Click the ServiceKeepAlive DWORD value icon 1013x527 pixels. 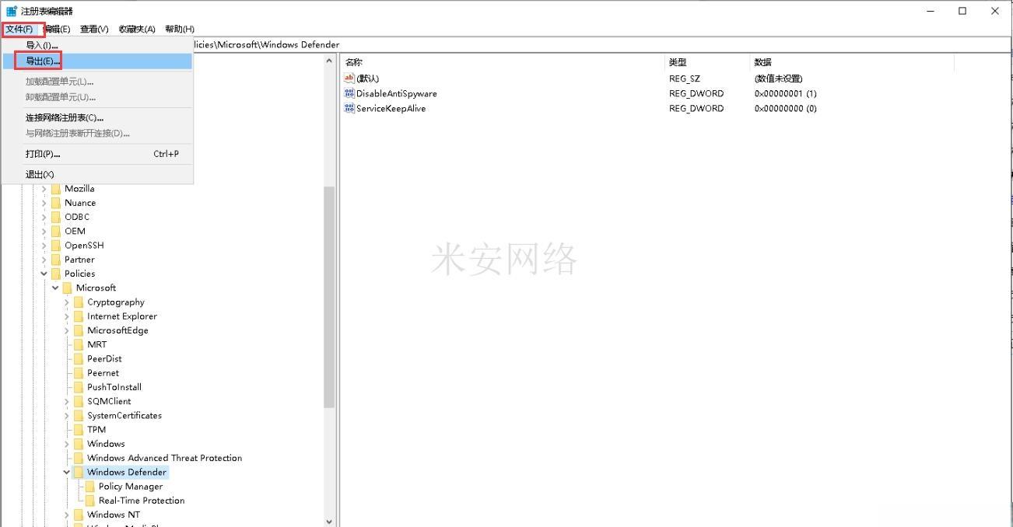(x=349, y=108)
